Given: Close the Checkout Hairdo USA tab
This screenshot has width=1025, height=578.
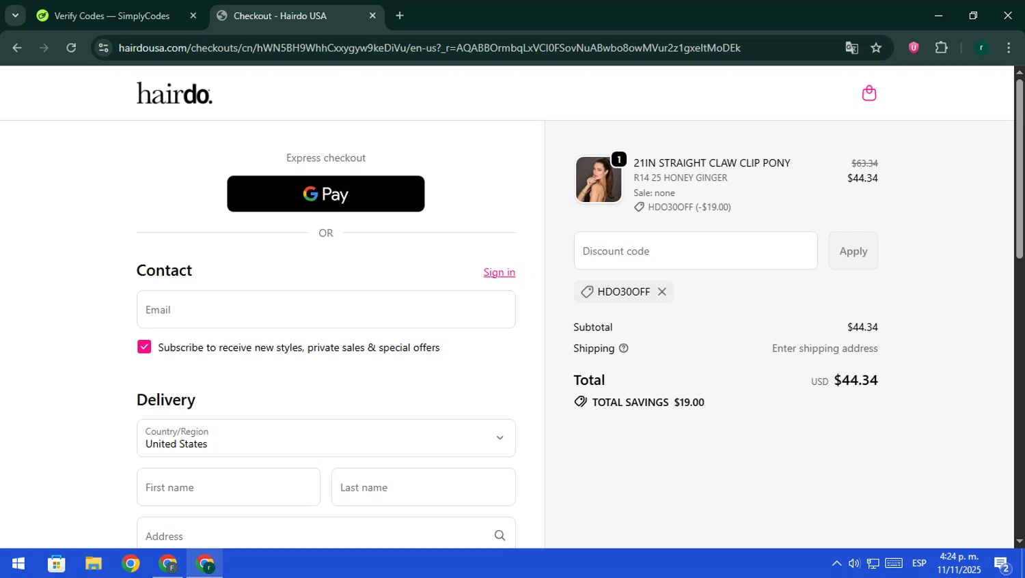Looking at the screenshot, I should [x=372, y=16].
